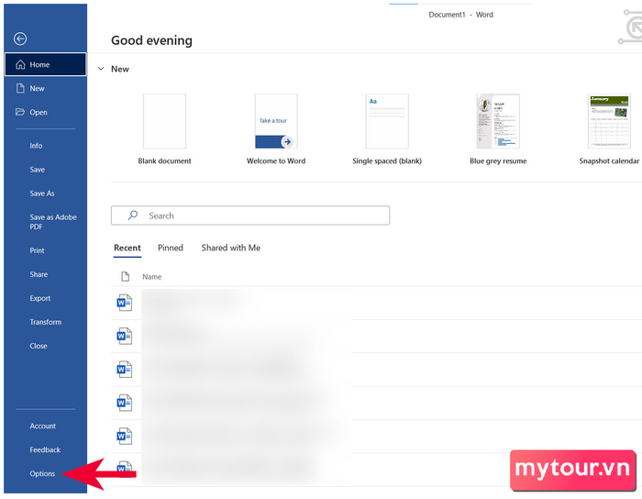Sort by the Name column header
Image resolution: width=642 pixels, height=499 pixels.
point(152,277)
